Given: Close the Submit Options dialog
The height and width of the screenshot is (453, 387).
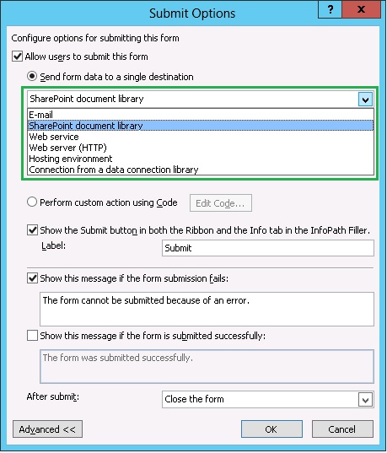Looking at the screenshot, I should pos(362,9).
